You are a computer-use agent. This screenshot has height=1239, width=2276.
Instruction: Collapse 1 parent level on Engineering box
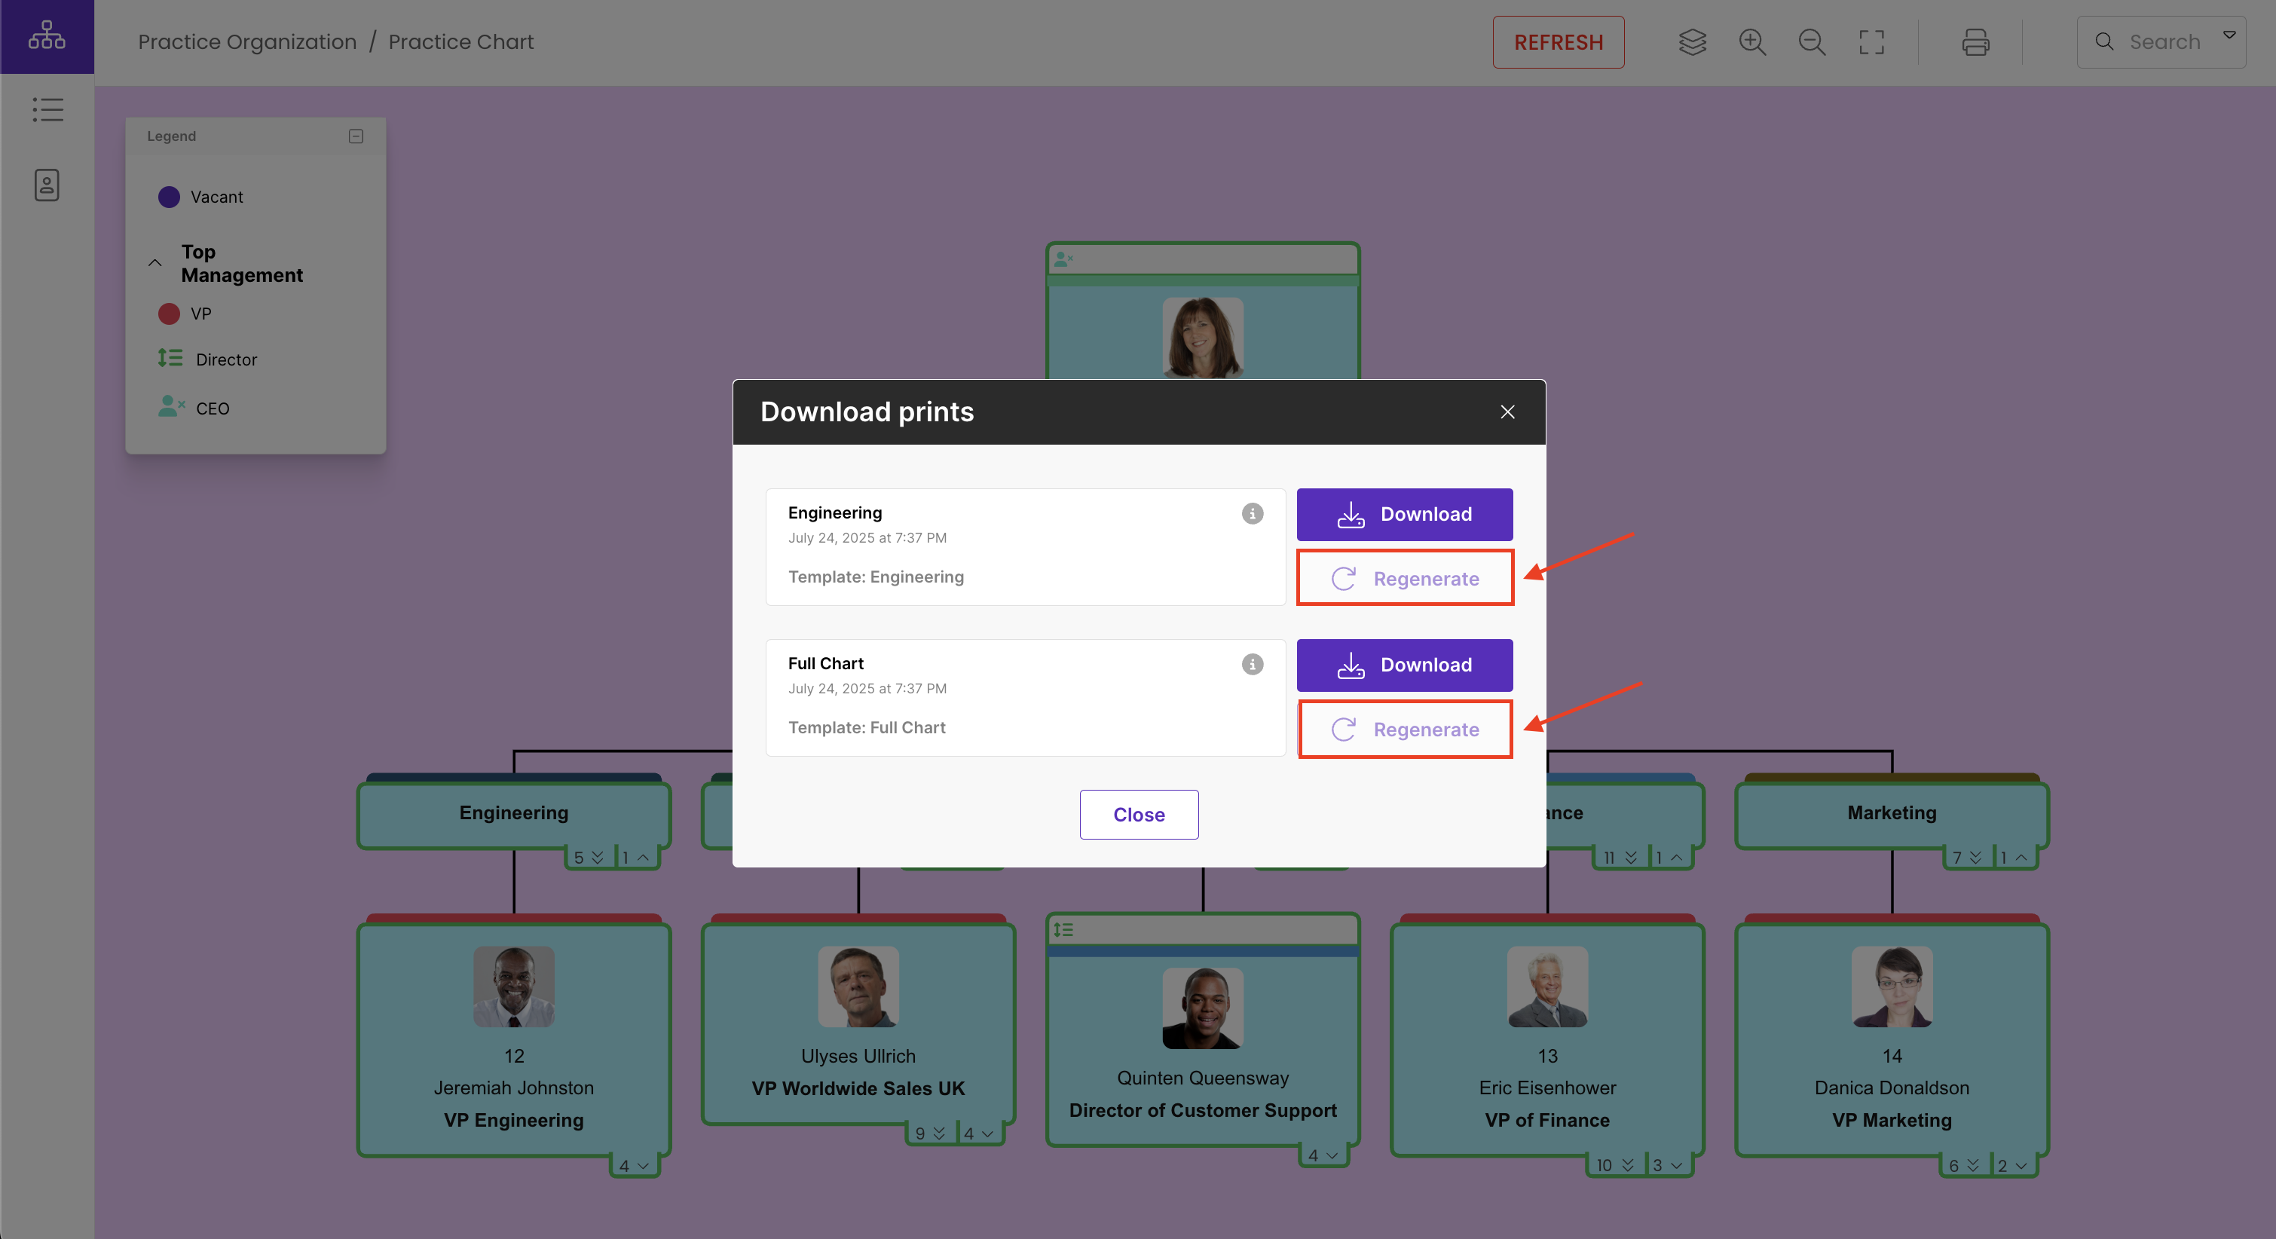(x=636, y=857)
